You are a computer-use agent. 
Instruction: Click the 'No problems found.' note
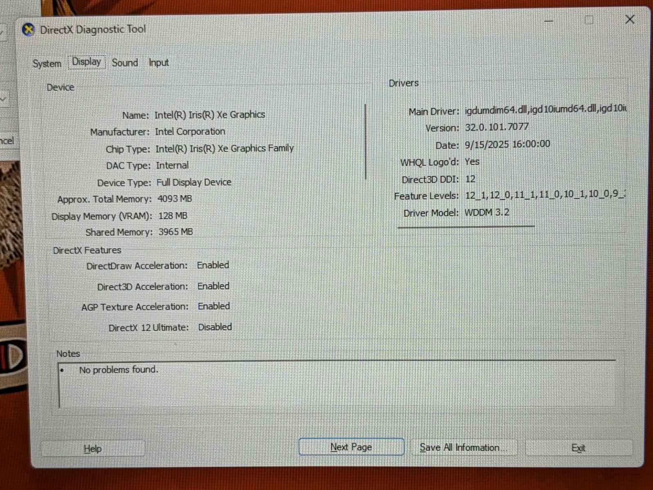point(118,370)
